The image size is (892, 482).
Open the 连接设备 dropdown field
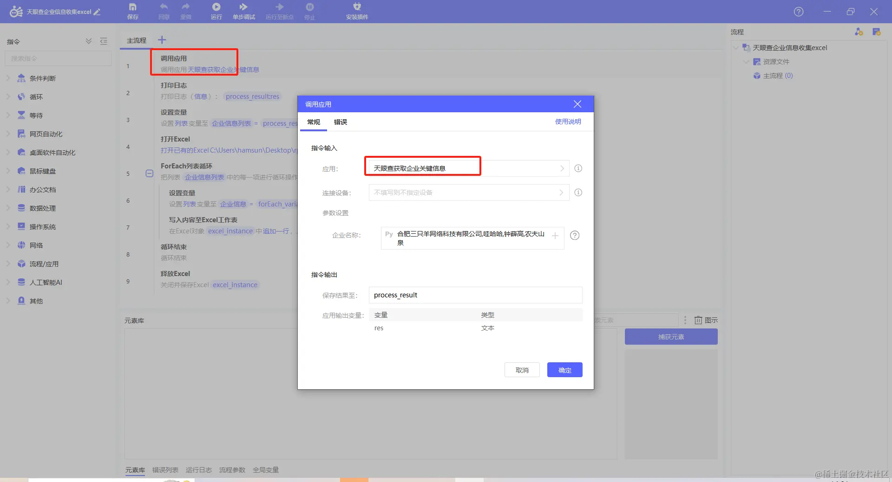(x=469, y=193)
